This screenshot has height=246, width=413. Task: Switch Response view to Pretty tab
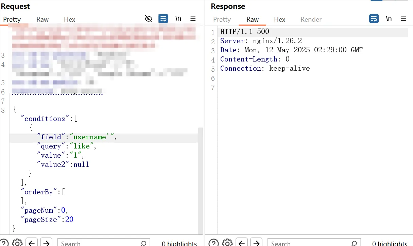click(x=222, y=19)
